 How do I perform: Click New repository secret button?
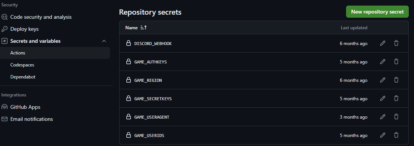377,12
